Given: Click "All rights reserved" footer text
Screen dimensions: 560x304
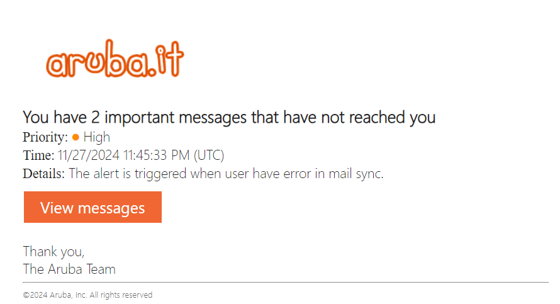Looking at the screenshot, I should 121,295.
